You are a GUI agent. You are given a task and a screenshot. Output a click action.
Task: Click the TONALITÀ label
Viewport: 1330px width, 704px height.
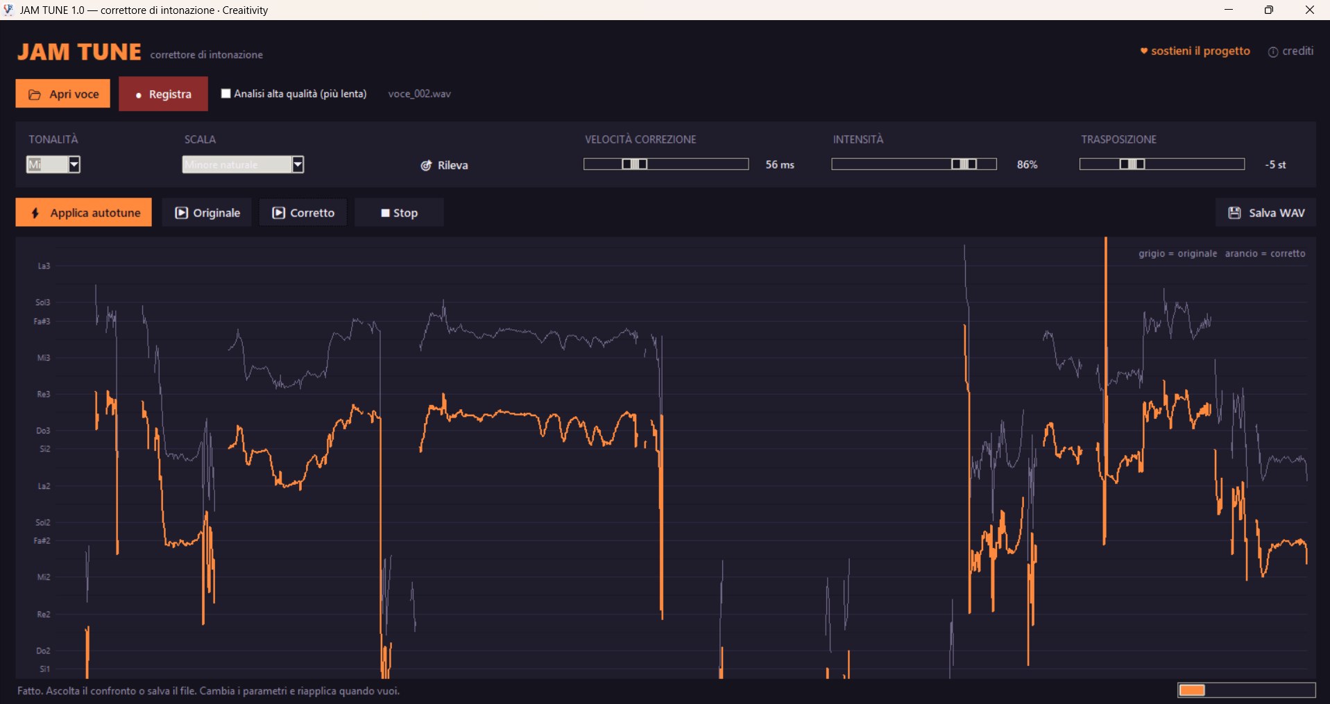53,139
